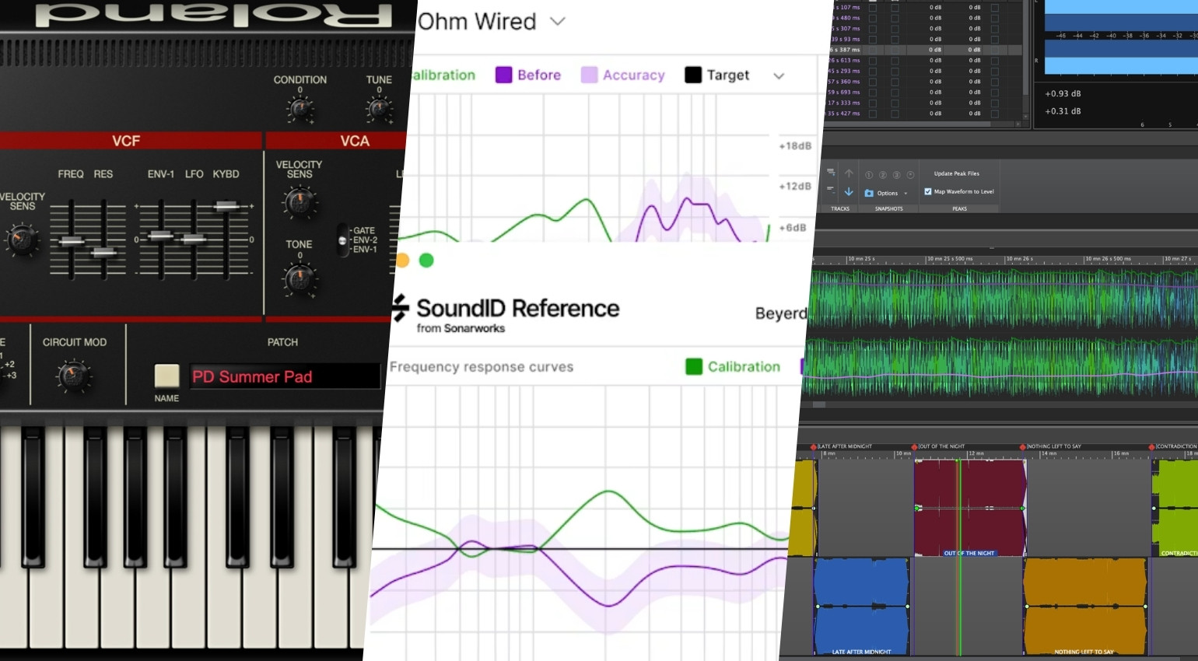
Task: Select the maroon OUT OF THE NIGHT clip
Action: coord(970,507)
